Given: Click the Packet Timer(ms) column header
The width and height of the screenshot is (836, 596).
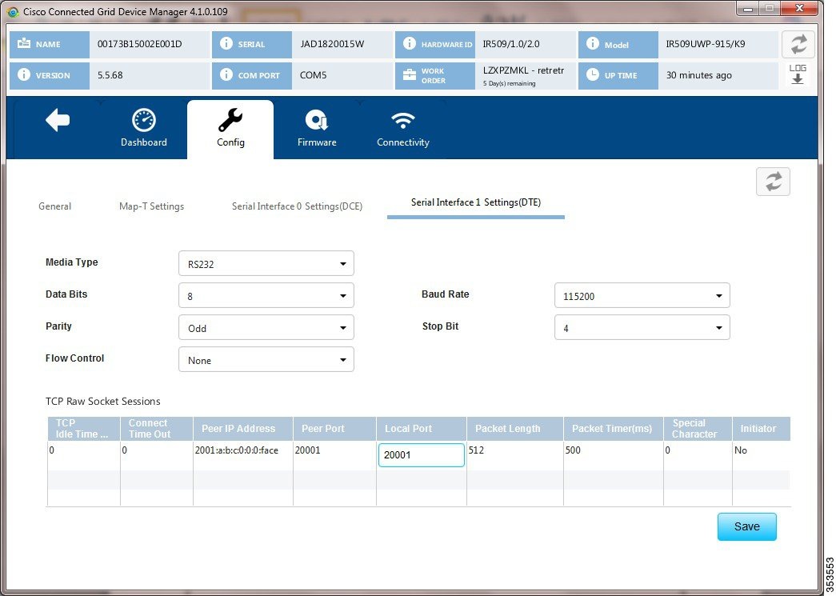Looking at the screenshot, I should point(614,429).
